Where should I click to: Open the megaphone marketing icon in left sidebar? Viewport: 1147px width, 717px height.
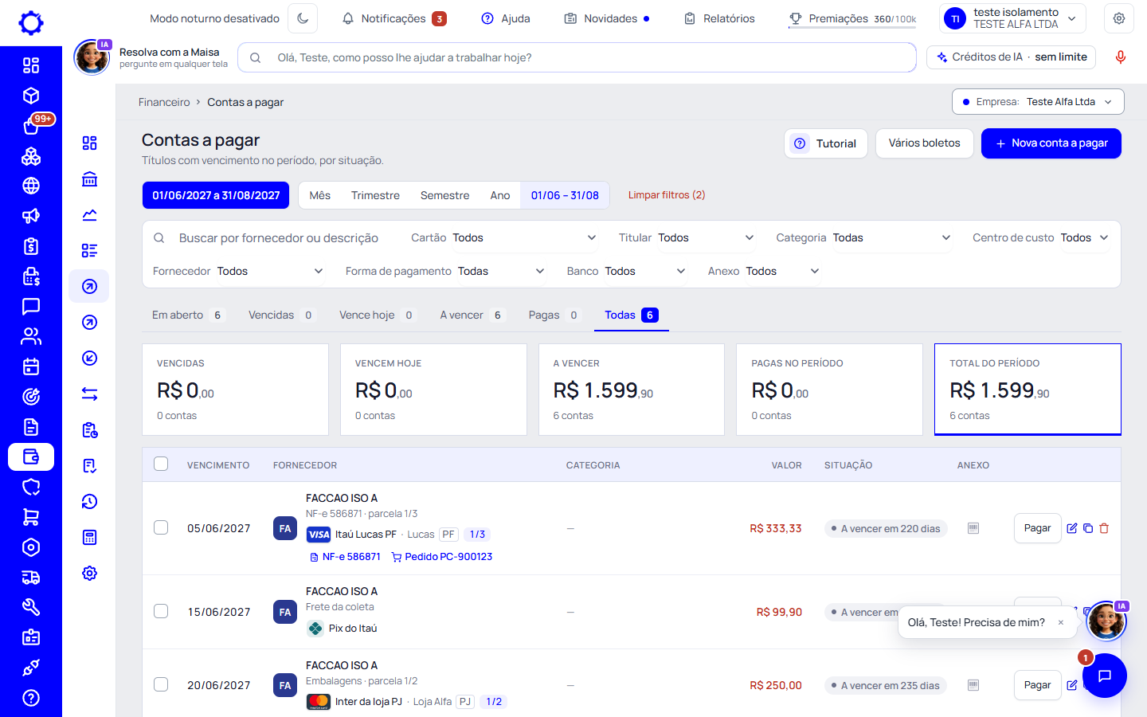pos(31,216)
